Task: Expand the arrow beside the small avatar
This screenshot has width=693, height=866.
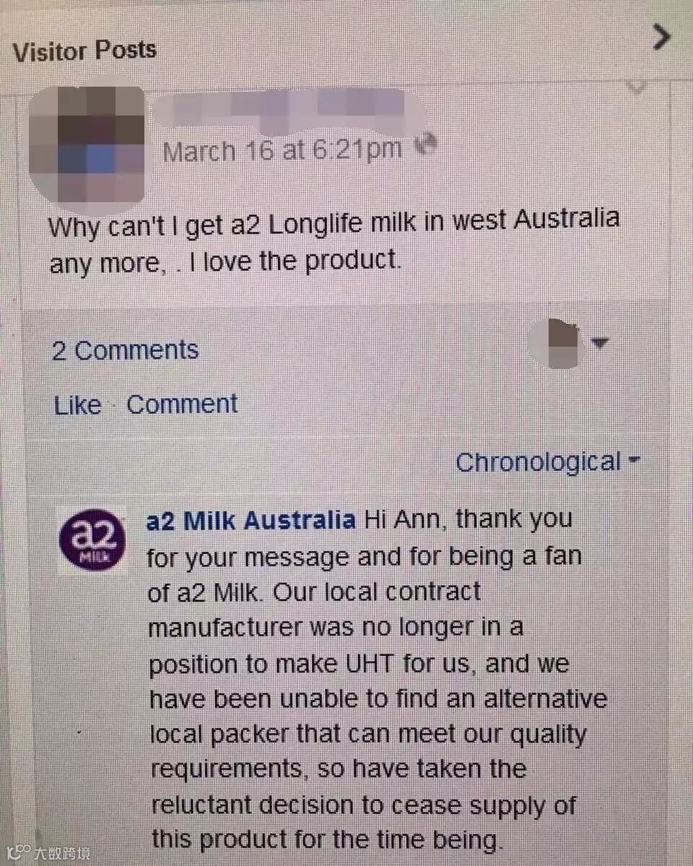Action: pos(600,343)
